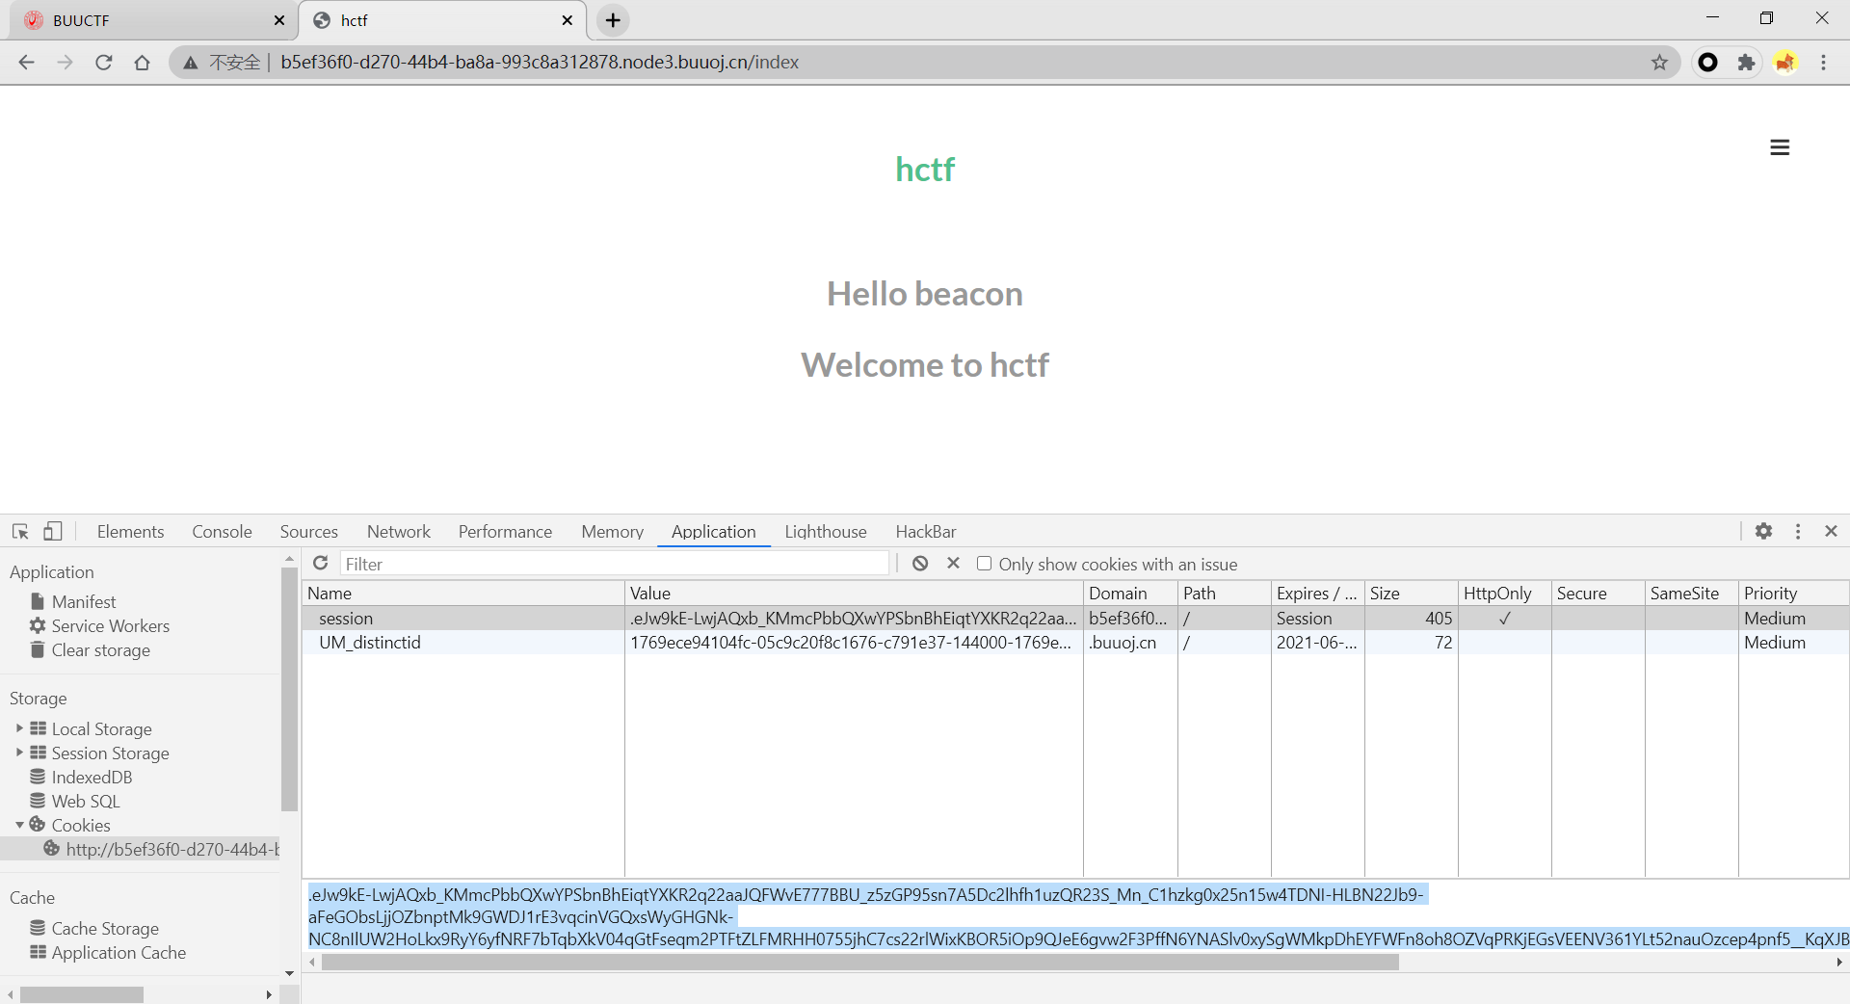Click the circular extension icon in toolbar
This screenshot has width=1850, height=1004.
1707,63
